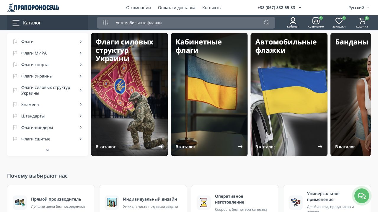The width and height of the screenshot is (378, 212).
Task: Click arrow on Кабинетные флаги card
Action: click(240, 146)
